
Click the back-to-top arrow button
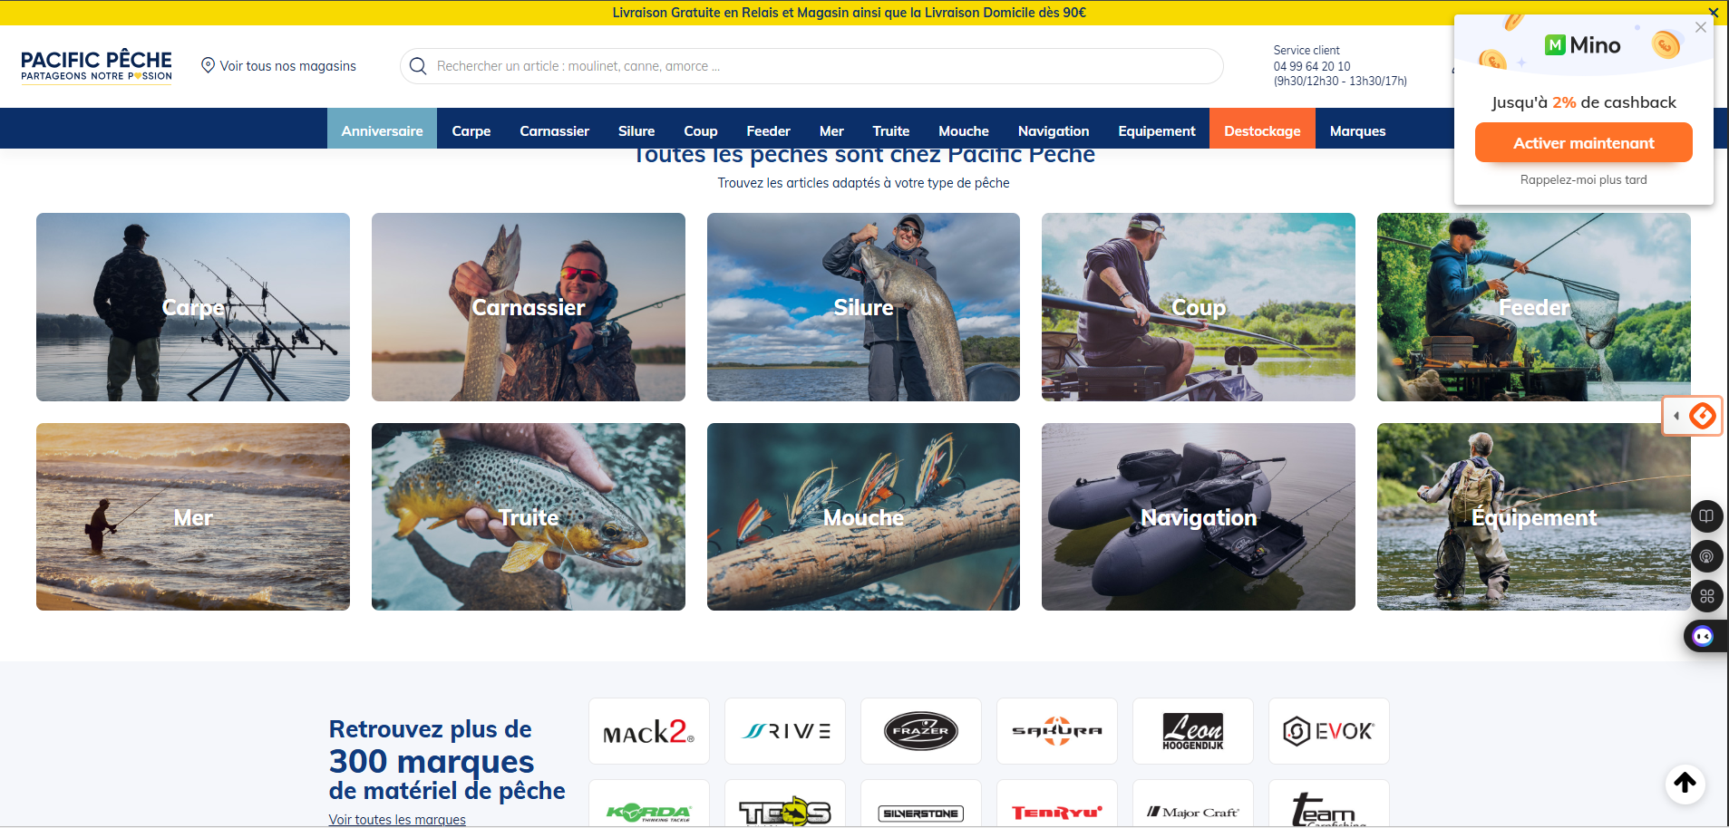1685,783
